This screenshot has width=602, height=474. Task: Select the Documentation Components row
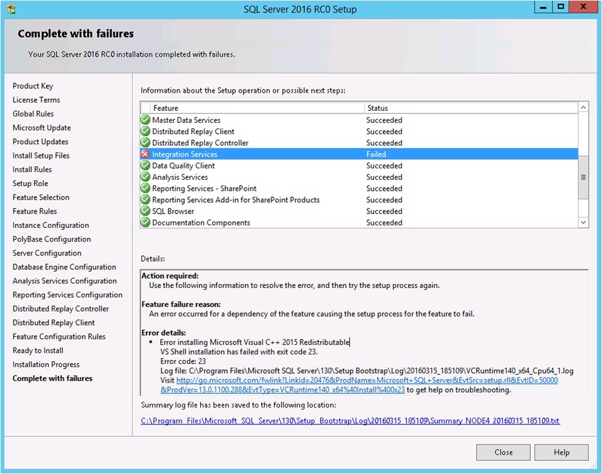point(359,222)
